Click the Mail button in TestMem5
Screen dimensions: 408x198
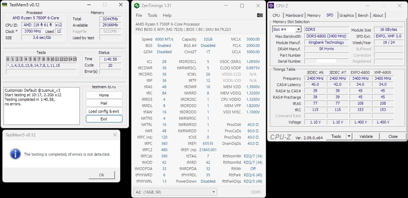point(104,103)
